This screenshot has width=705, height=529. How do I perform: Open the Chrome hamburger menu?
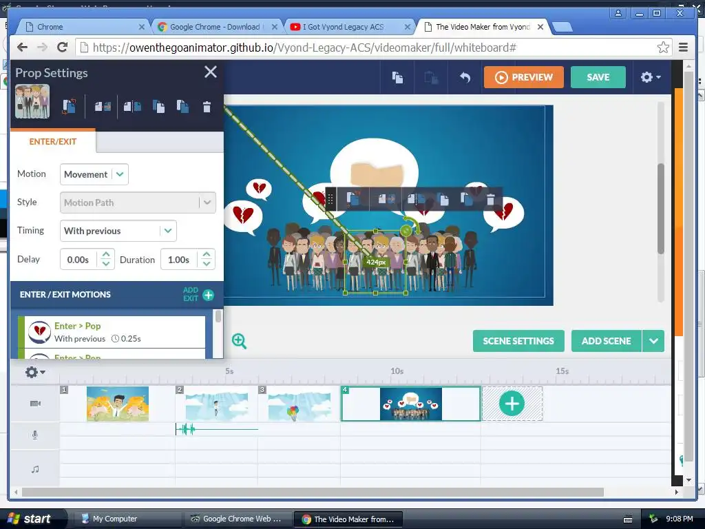click(x=683, y=47)
